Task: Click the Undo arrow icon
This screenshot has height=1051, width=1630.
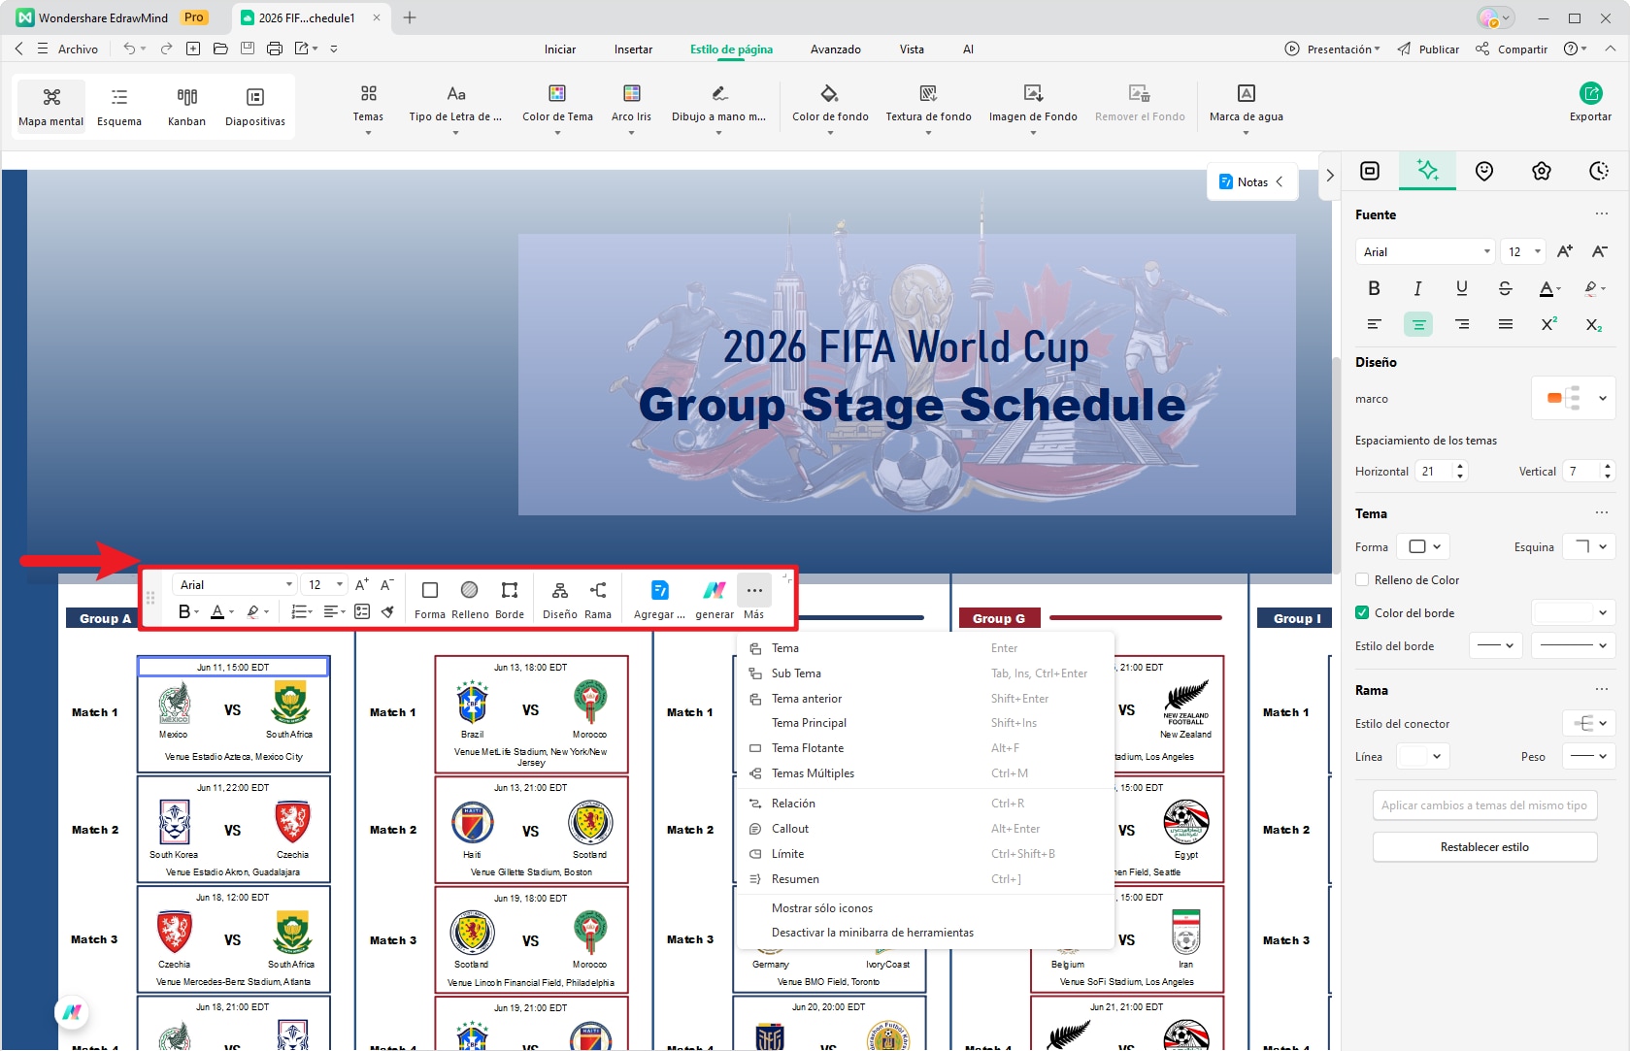Action: click(129, 49)
